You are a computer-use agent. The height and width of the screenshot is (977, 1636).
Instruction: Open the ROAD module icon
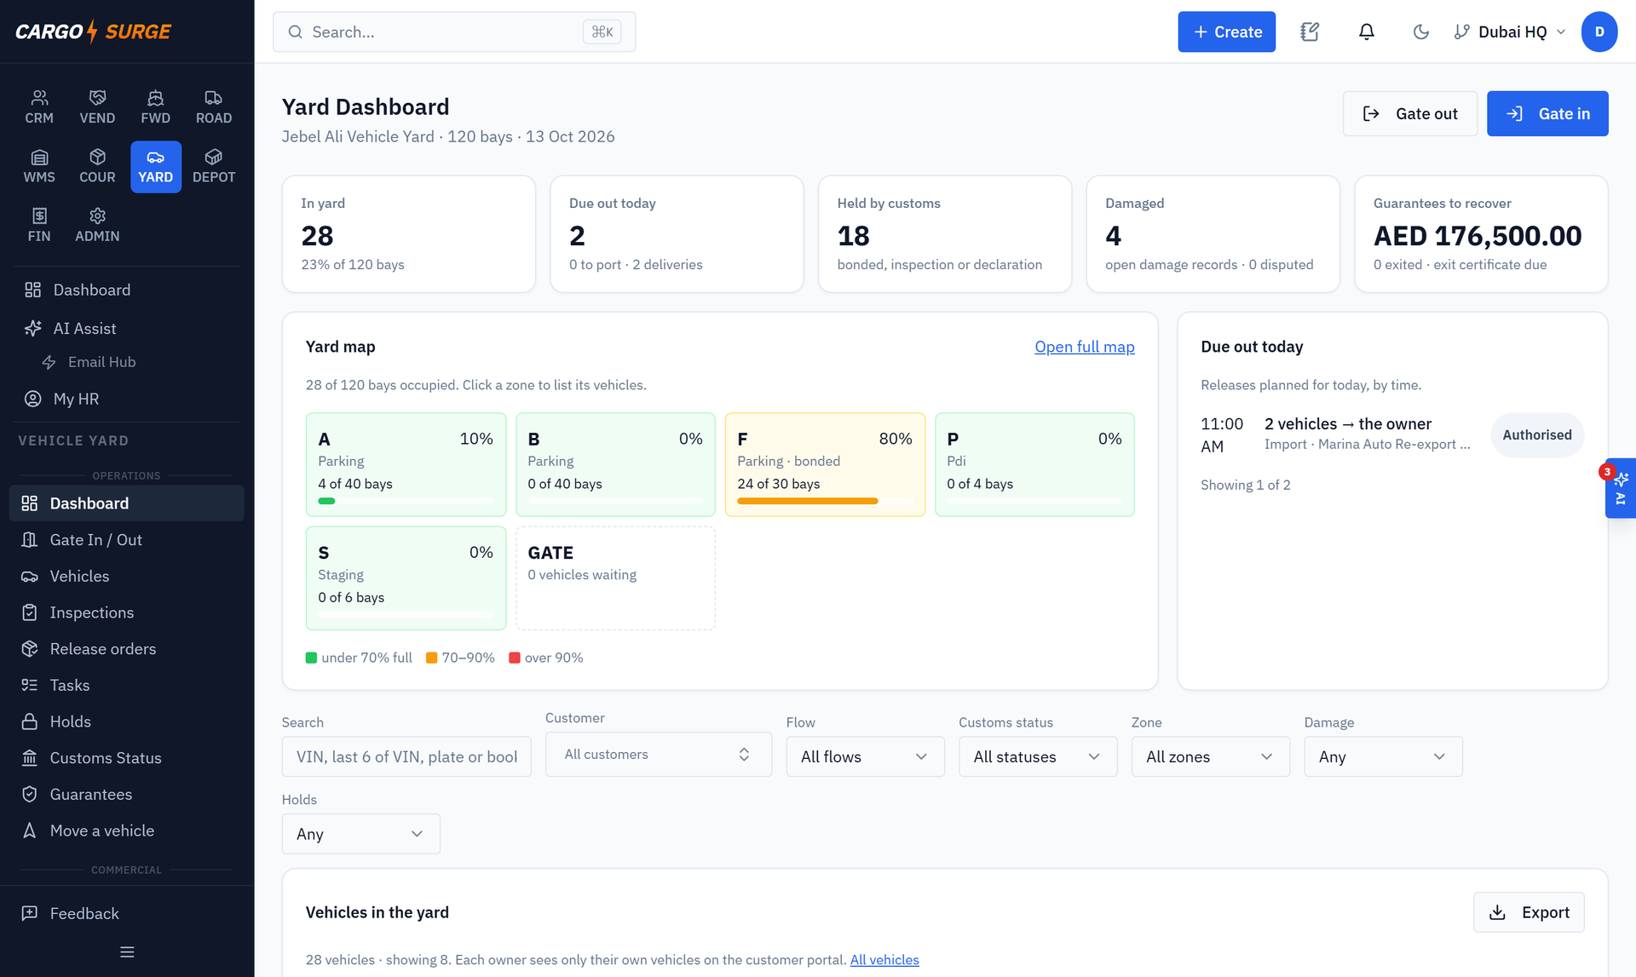[x=214, y=107]
